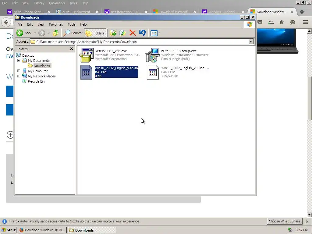Click the plus circle icon on webpage
Screen dimensions: 312x234
10,135
